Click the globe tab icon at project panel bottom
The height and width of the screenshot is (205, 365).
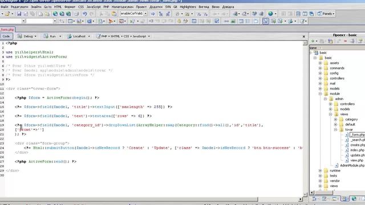(x=354, y=199)
